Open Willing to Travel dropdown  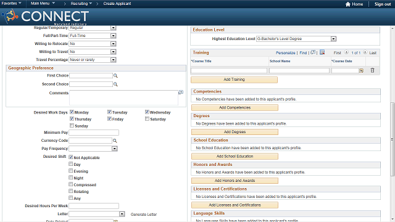pos(114,52)
